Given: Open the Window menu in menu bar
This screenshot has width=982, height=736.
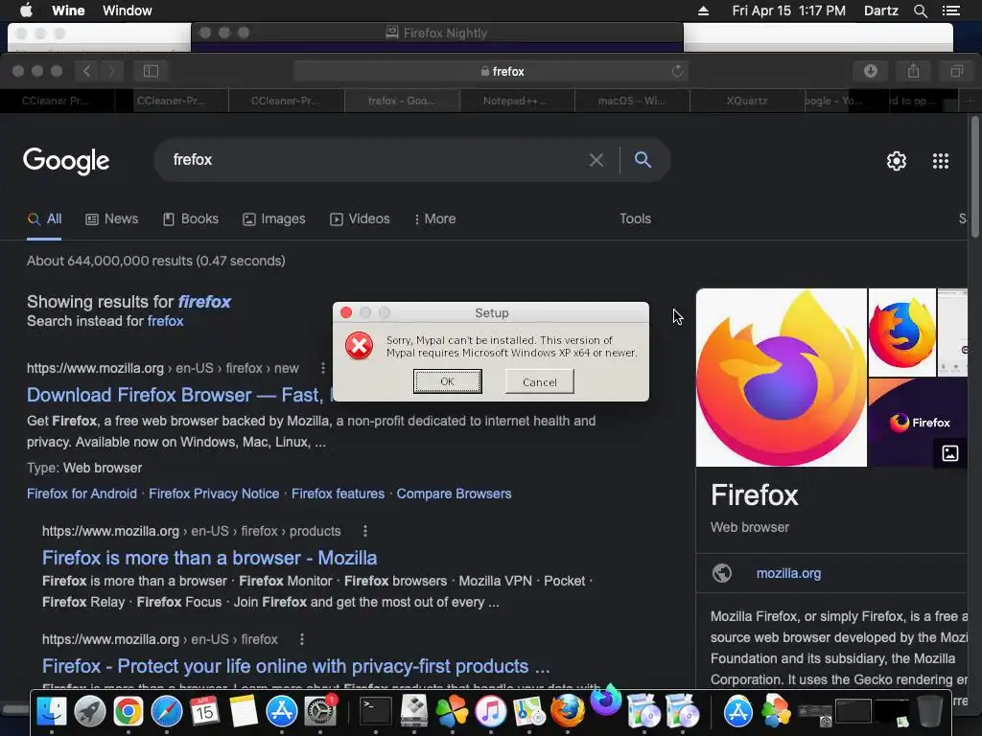Looking at the screenshot, I should point(128,11).
